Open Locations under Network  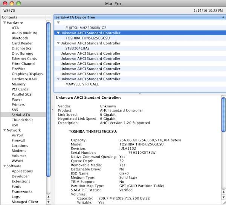(20, 145)
